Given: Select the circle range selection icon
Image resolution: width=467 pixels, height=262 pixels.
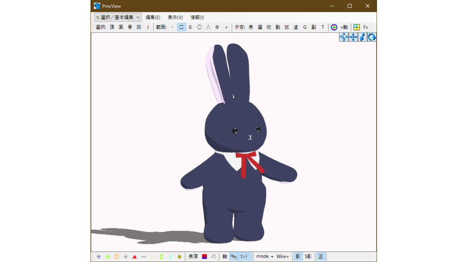Looking at the screenshot, I should click(199, 27).
